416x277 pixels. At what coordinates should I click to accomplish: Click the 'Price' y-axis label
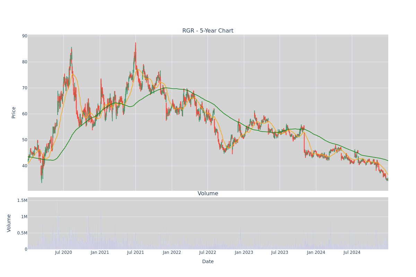click(14, 113)
